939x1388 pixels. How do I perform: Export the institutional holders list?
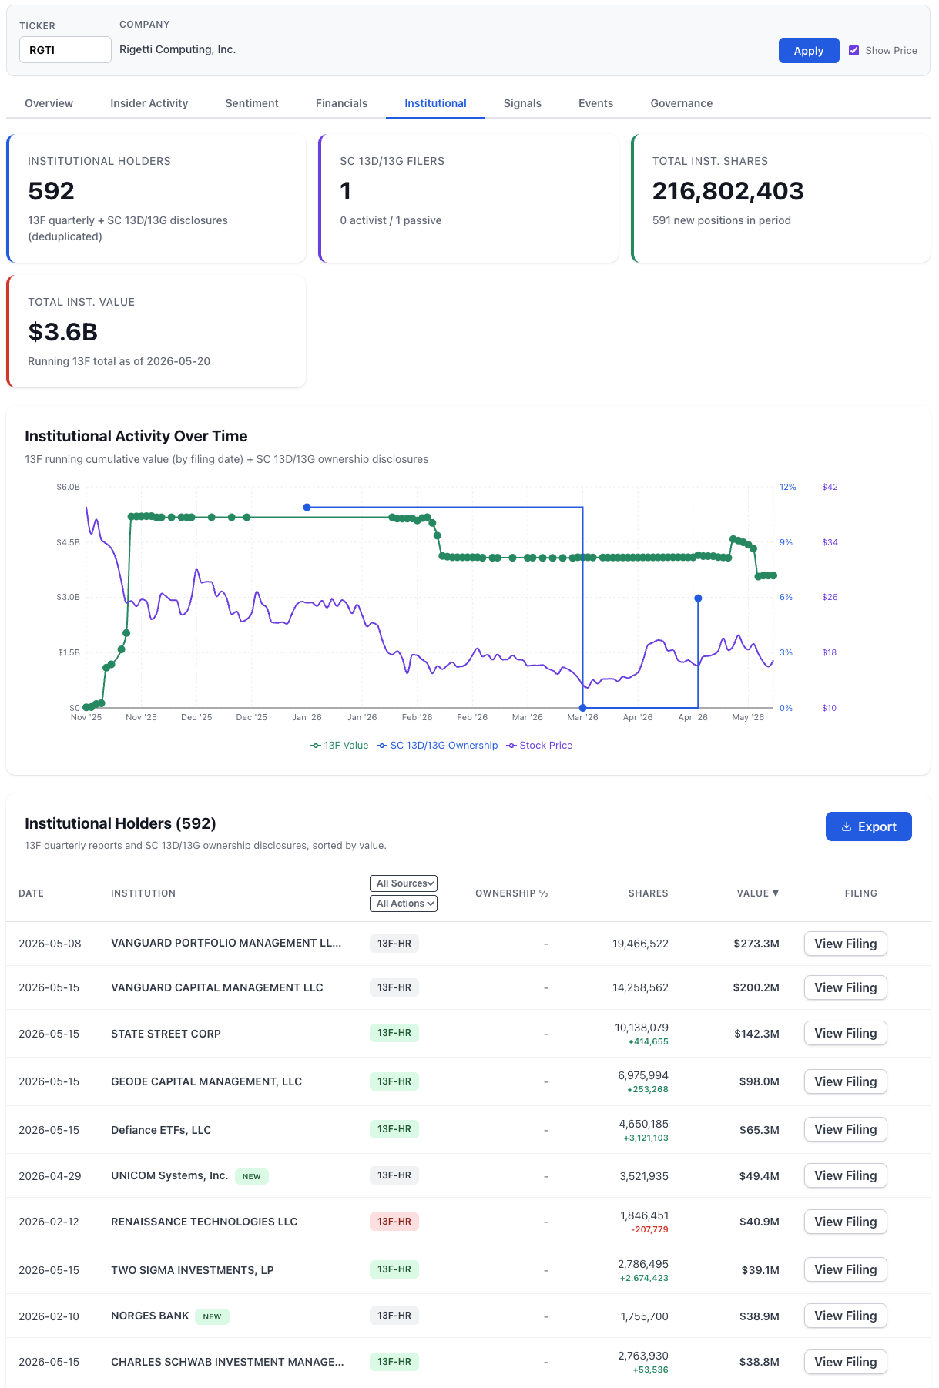(869, 826)
